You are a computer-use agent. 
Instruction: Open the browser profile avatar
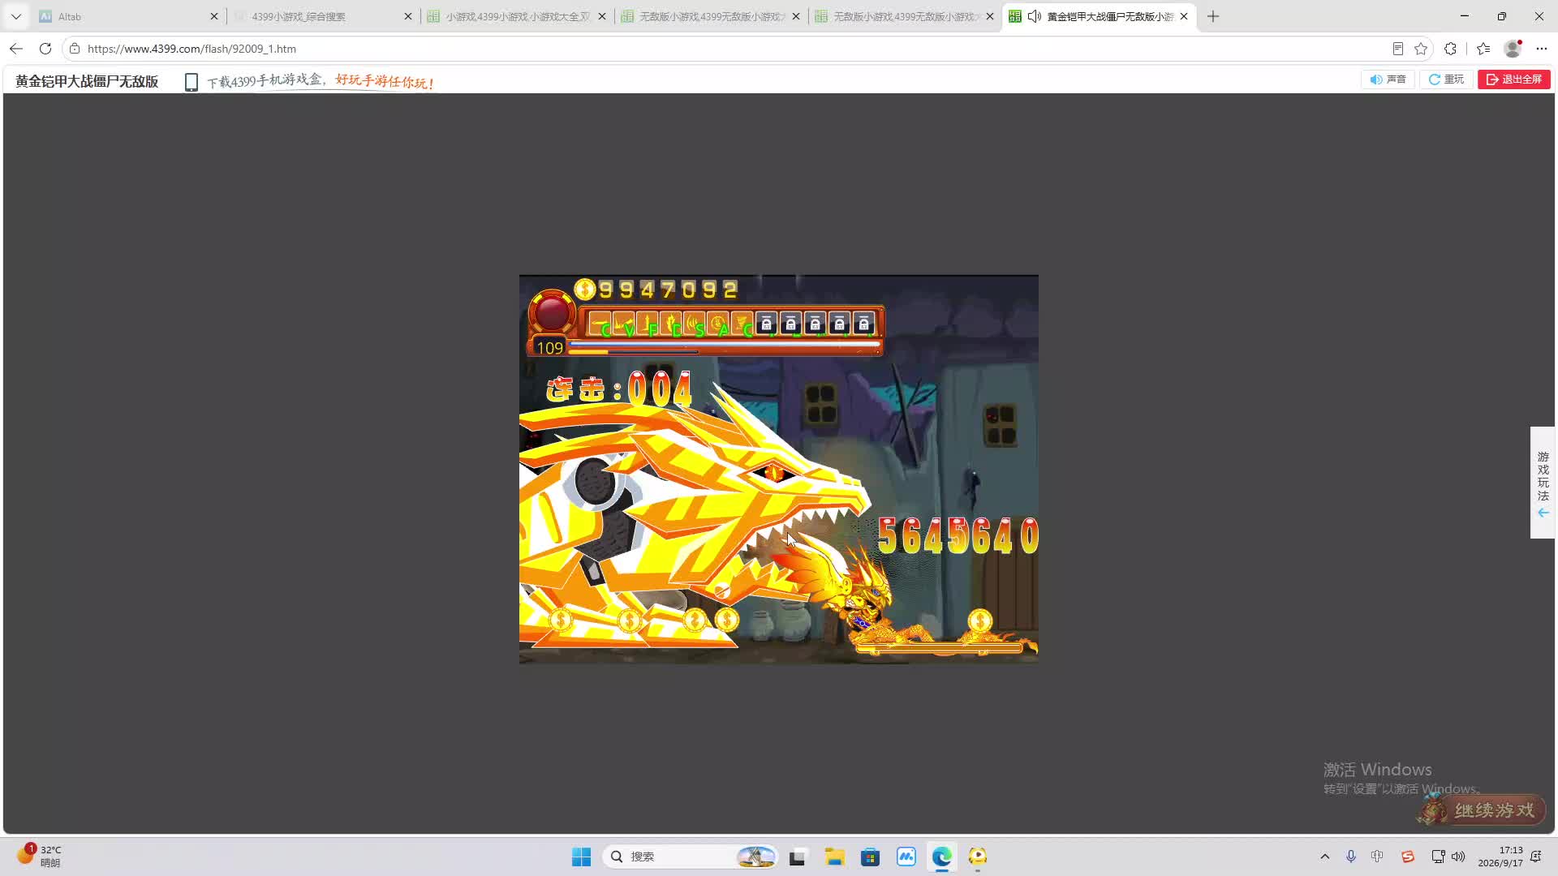[1513, 49]
